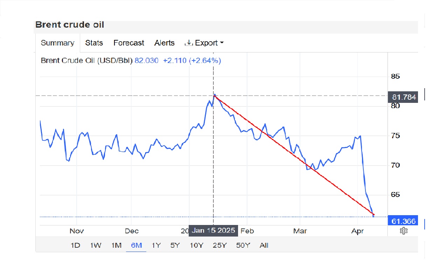Image resolution: width=446 pixels, height=275 pixels.
Task: Click the 81.784 crosshair price label
Action: point(403,97)
